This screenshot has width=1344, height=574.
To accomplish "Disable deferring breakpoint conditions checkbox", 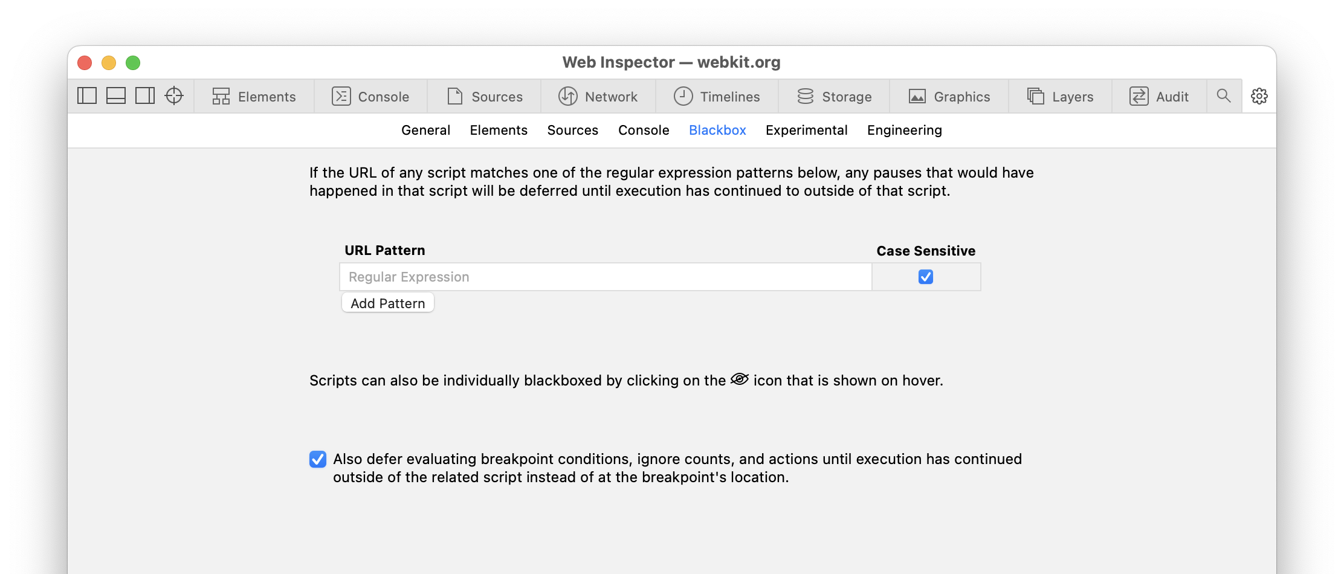I will coord(318,459).
